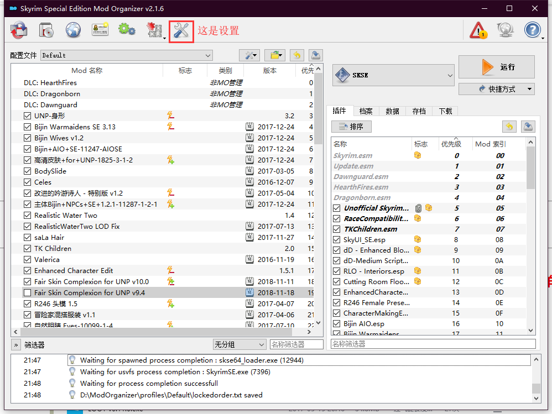Open the help question mark icon
The width and height of the screenshot is (552, 414).
[x=532, y=29]
